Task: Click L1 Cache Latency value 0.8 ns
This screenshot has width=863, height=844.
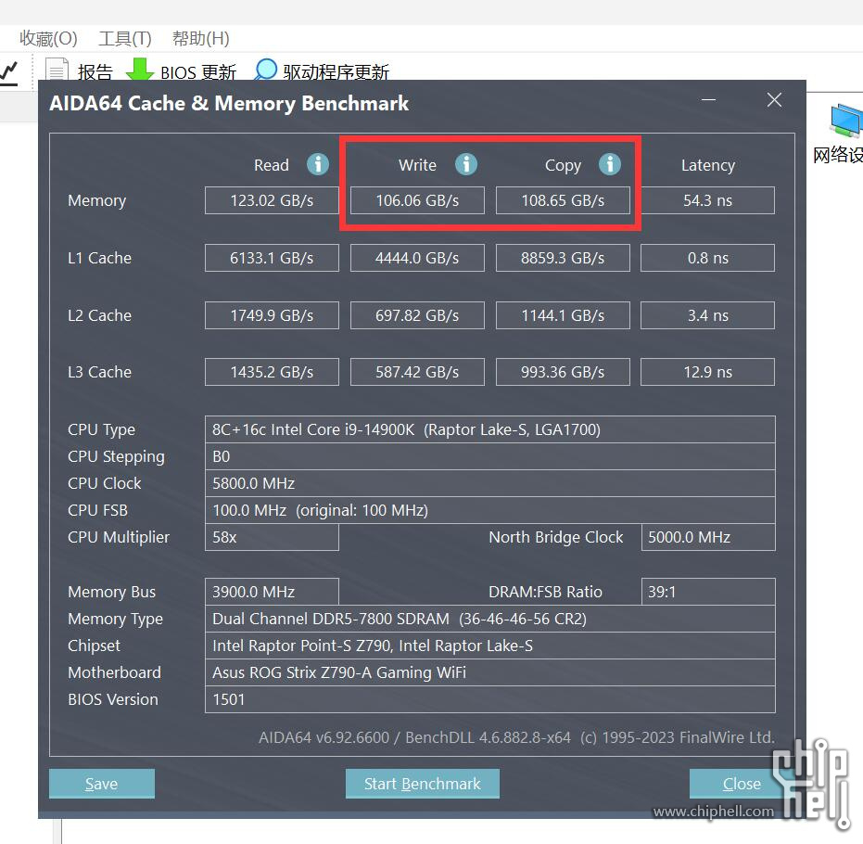Action: click(708, 258)
